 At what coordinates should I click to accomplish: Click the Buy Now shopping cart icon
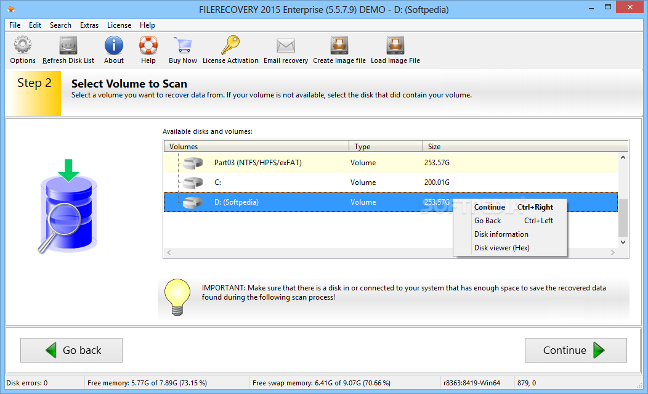pos(183,45)
